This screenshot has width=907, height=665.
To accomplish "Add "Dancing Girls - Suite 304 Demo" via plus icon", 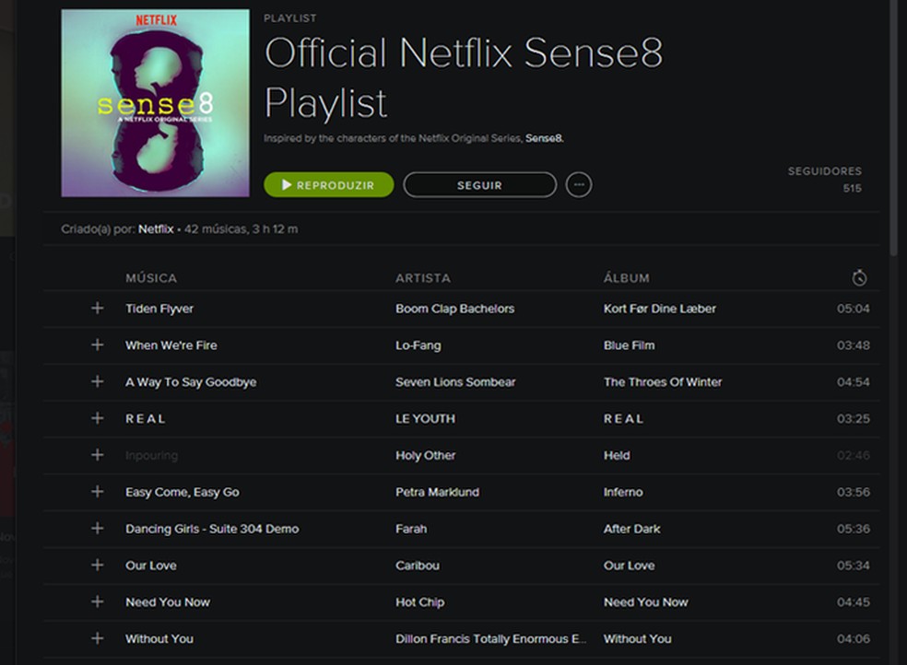I will coord(97,529).
